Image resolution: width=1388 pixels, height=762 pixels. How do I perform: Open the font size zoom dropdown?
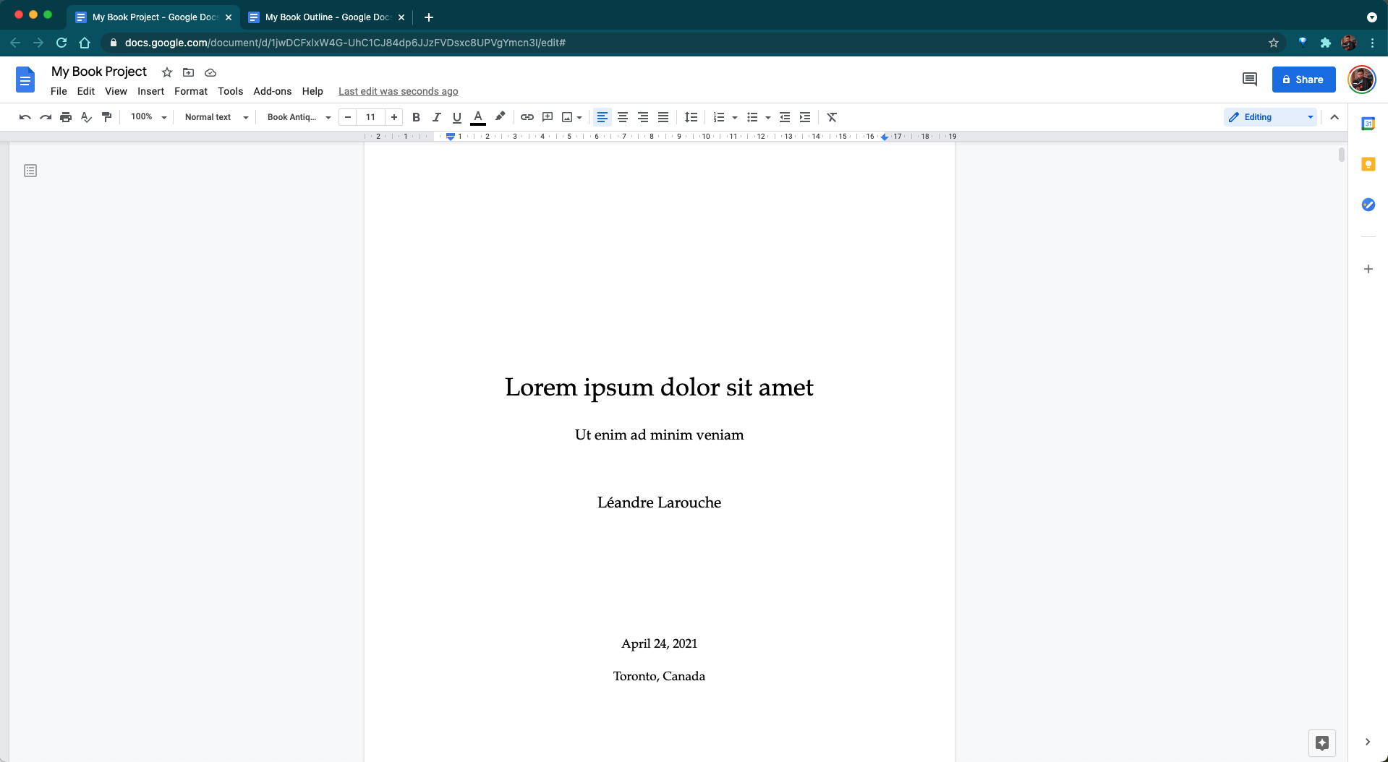pos(148,117)
